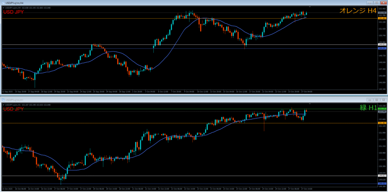Image resolution: width=388 pixels, height=192 pixels.
Task: Click the chart shift triangle on H1 chart
Action: tap(310, 104)
